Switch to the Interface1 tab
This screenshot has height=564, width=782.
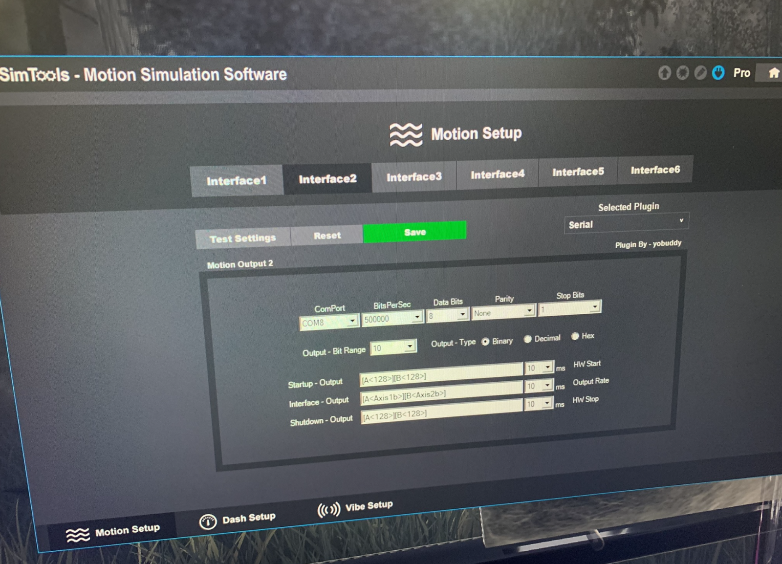[x=237, y=180]
